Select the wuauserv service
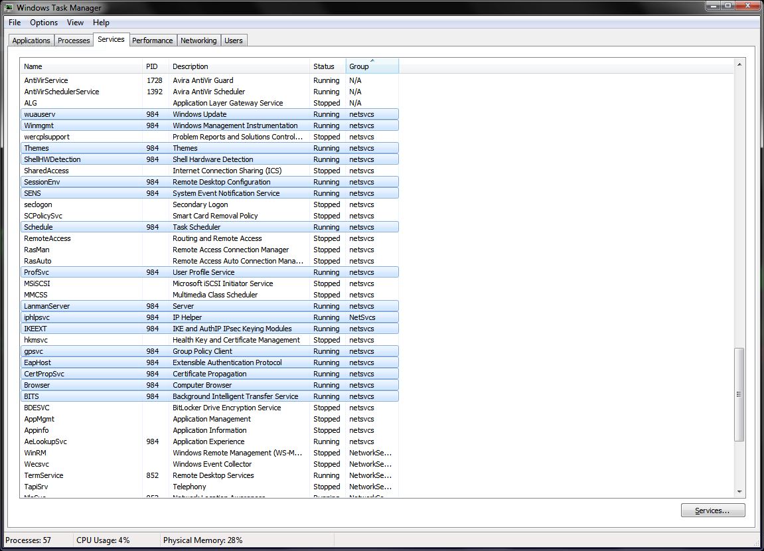764x551 pixels. (x=210, y=114)
